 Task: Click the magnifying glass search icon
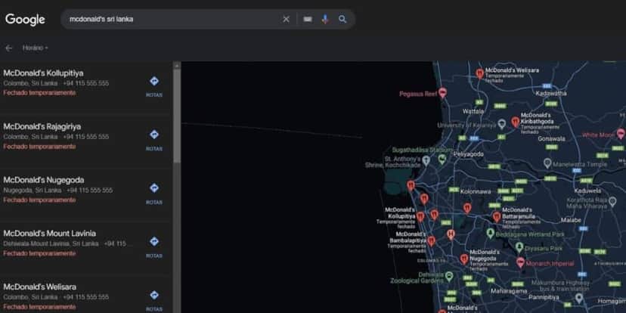(x=342, y=19)
